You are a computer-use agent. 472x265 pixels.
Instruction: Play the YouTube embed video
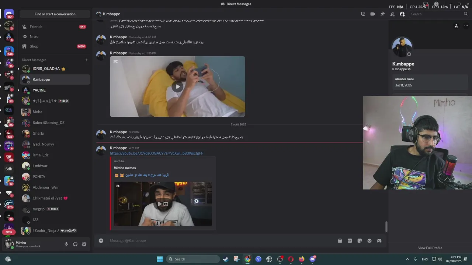[x=160, y=204]
